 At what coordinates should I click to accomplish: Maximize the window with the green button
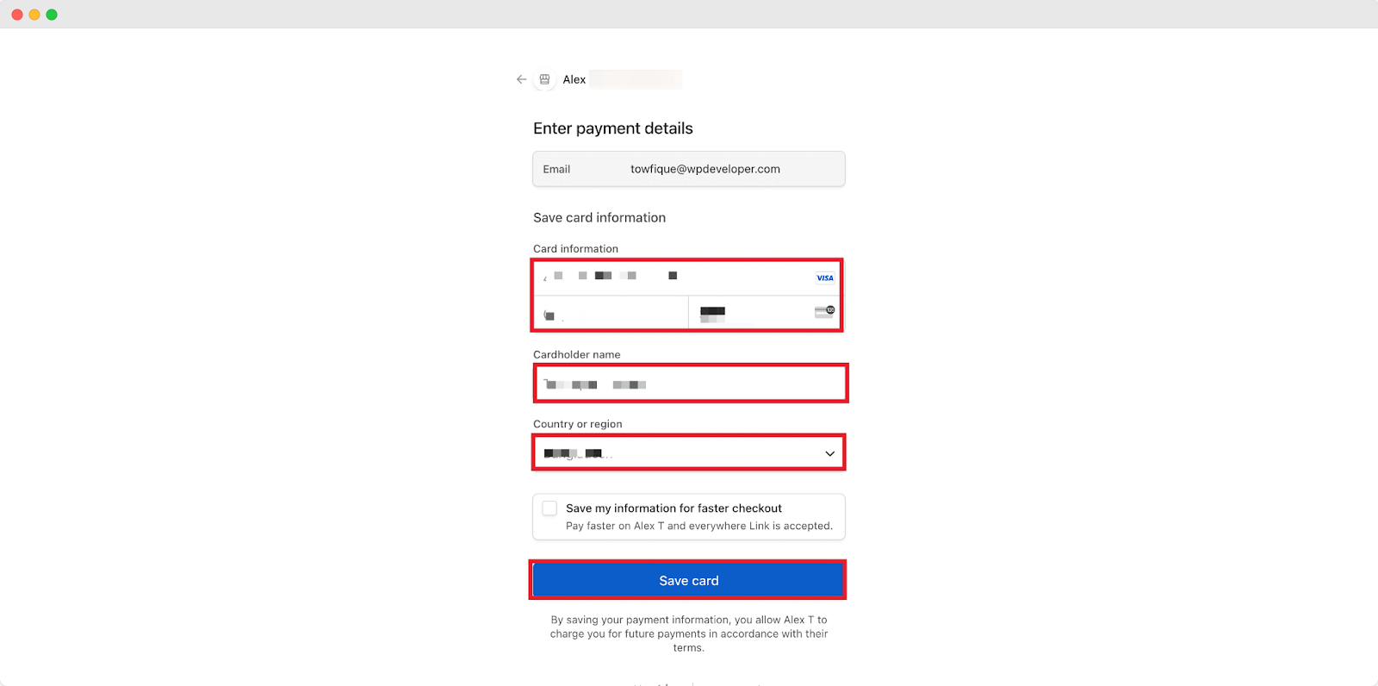52,15
